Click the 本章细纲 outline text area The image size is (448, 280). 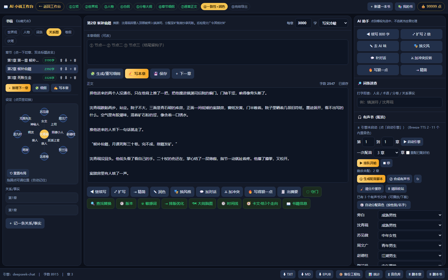tap(217, 52)
